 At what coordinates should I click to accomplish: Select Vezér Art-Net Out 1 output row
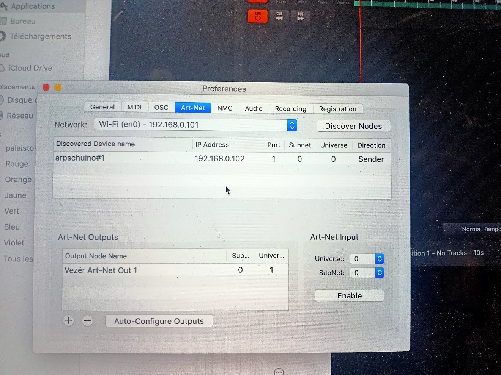tap(175, 270)
